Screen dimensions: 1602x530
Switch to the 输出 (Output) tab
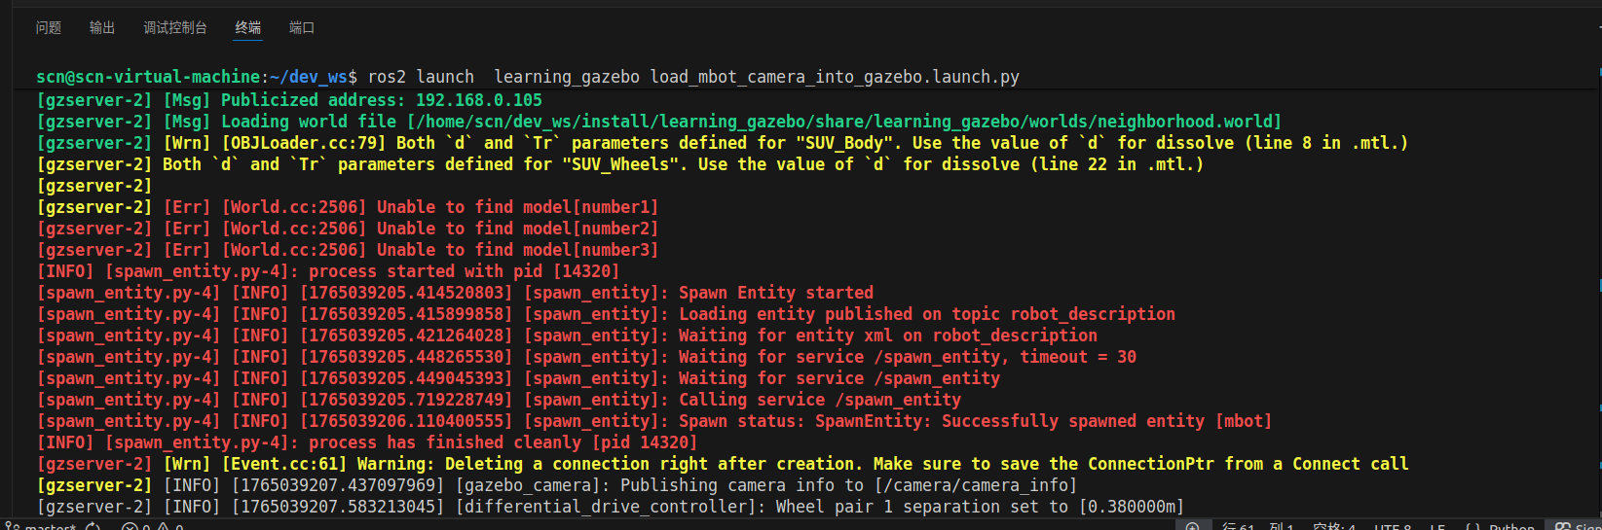pyautogui.click(x=102, y=27)
